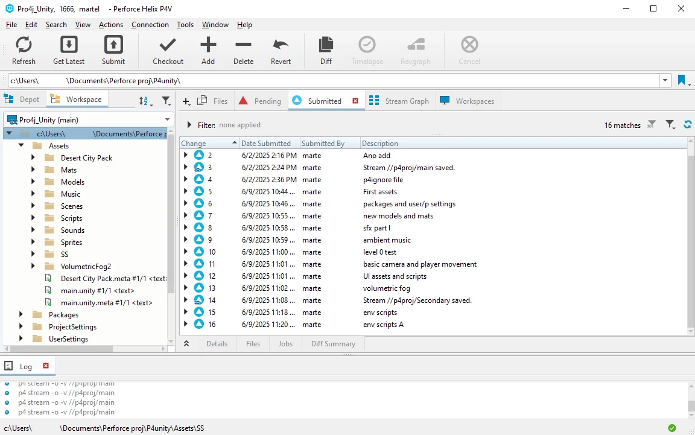Open the submitted list filter funnel icon
This screenshot has width=695, height=435.
coord(670,125)
